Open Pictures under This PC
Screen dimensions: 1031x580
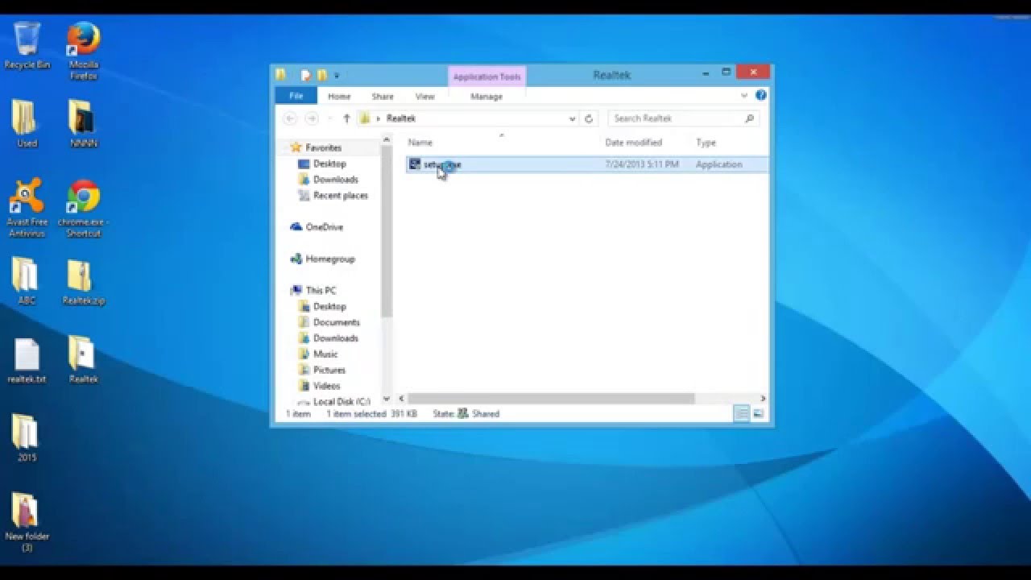point(329,370)
